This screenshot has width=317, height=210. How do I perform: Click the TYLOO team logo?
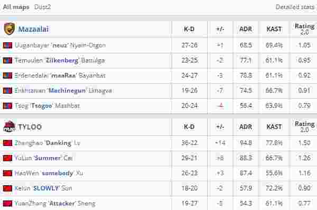(x=10, y=127)
